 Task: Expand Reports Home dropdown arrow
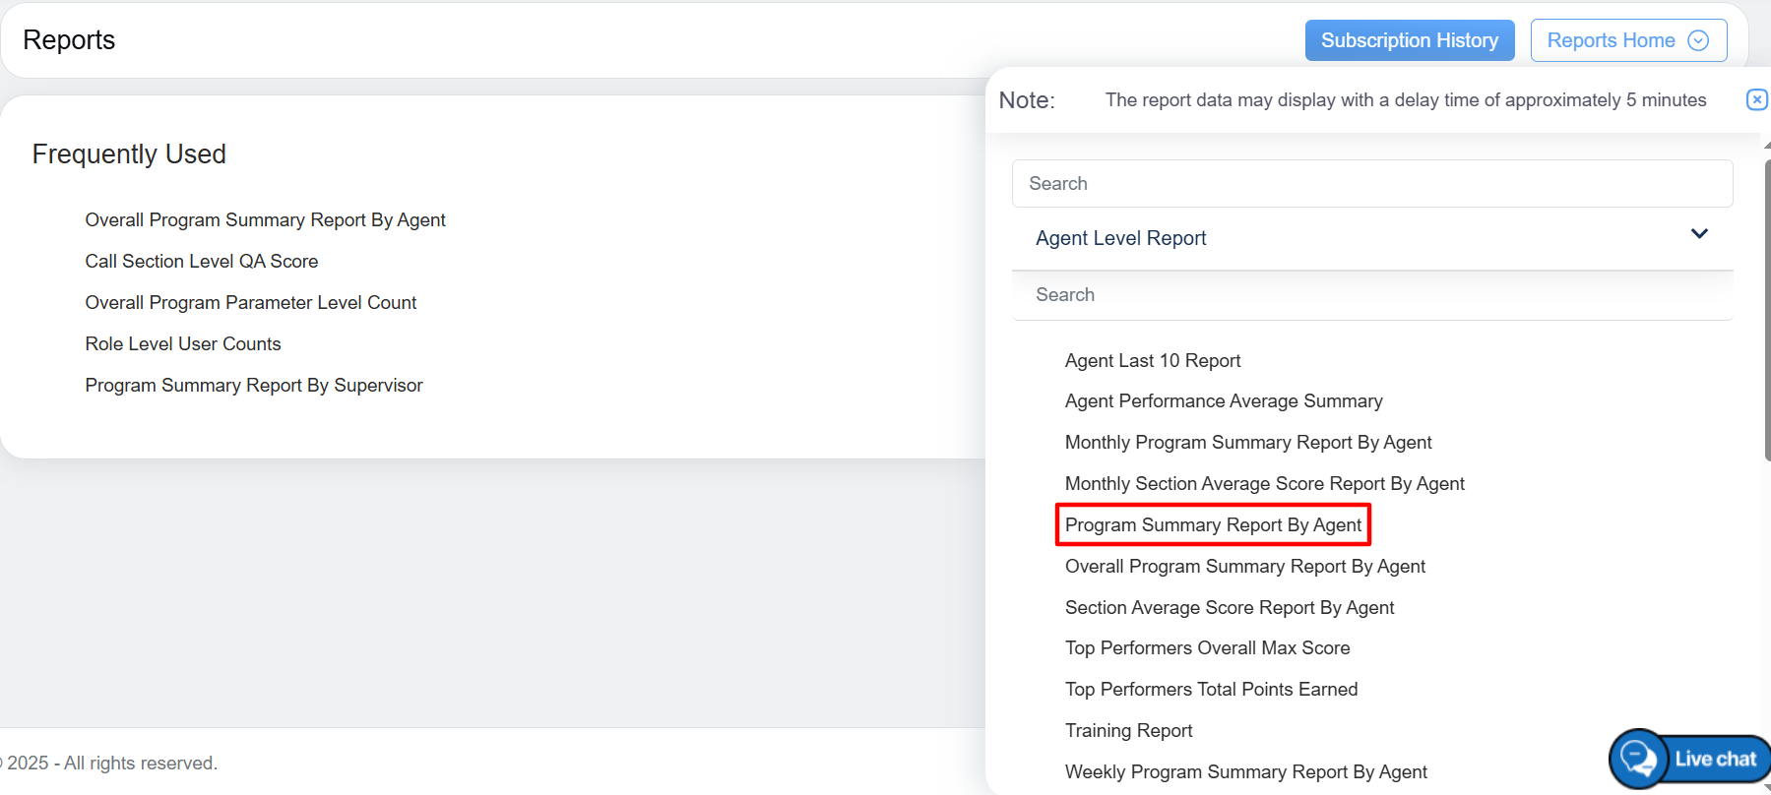click(1698, 40)
